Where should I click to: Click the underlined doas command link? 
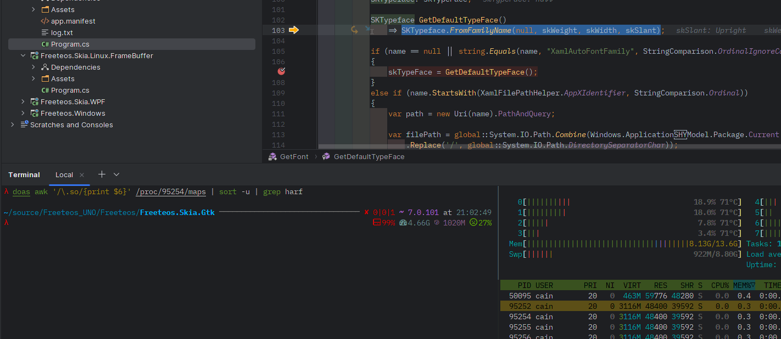pos(21,192)
